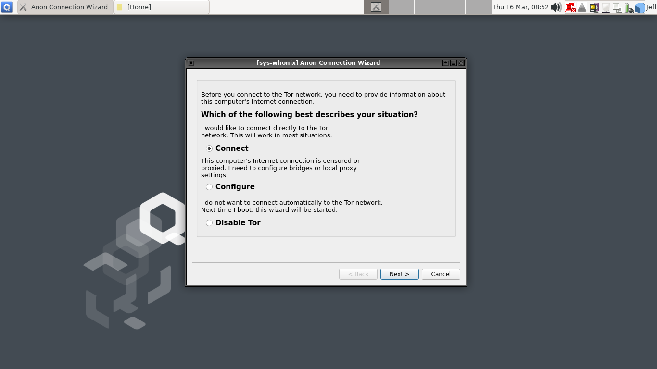The width and height of the screenshot is (657, 369).
Task: Click the volume speaker icon
Action: [x=556, y=7]
